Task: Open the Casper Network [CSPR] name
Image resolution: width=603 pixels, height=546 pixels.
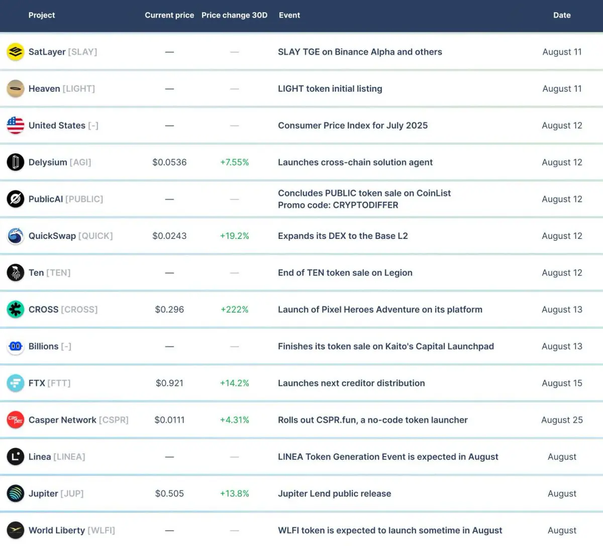Action: click(78, 420)
